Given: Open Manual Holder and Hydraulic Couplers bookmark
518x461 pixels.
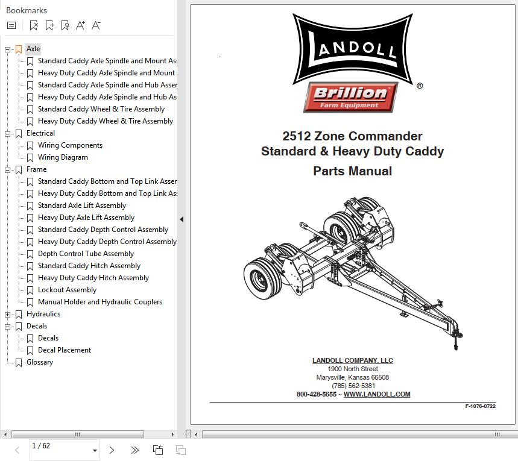Looking at the screenshot, I should pos(100,302).
